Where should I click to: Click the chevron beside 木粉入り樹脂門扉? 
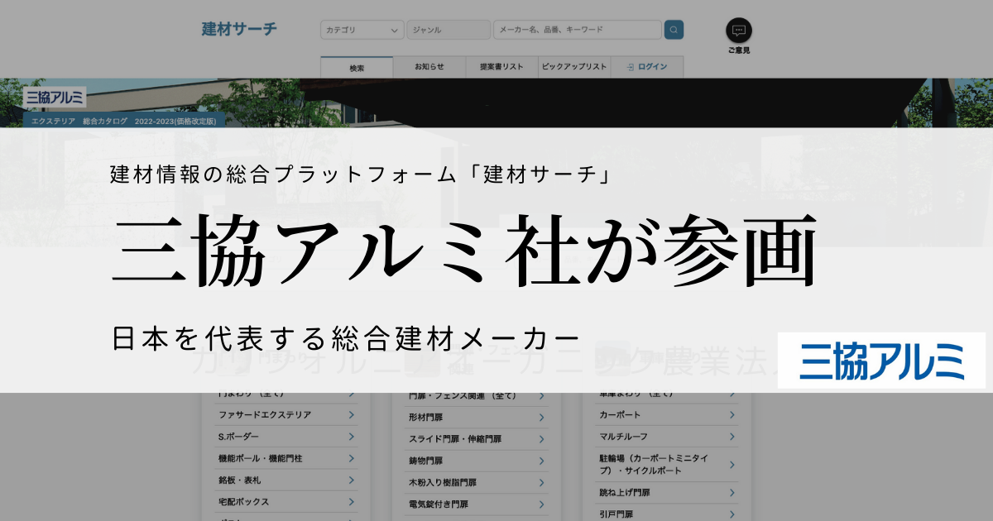pos(542,482)
